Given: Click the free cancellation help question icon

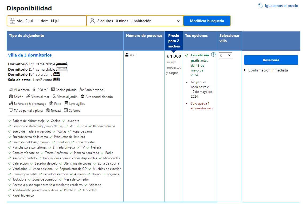Looking at the screenshot, I should tap(213, 55).
